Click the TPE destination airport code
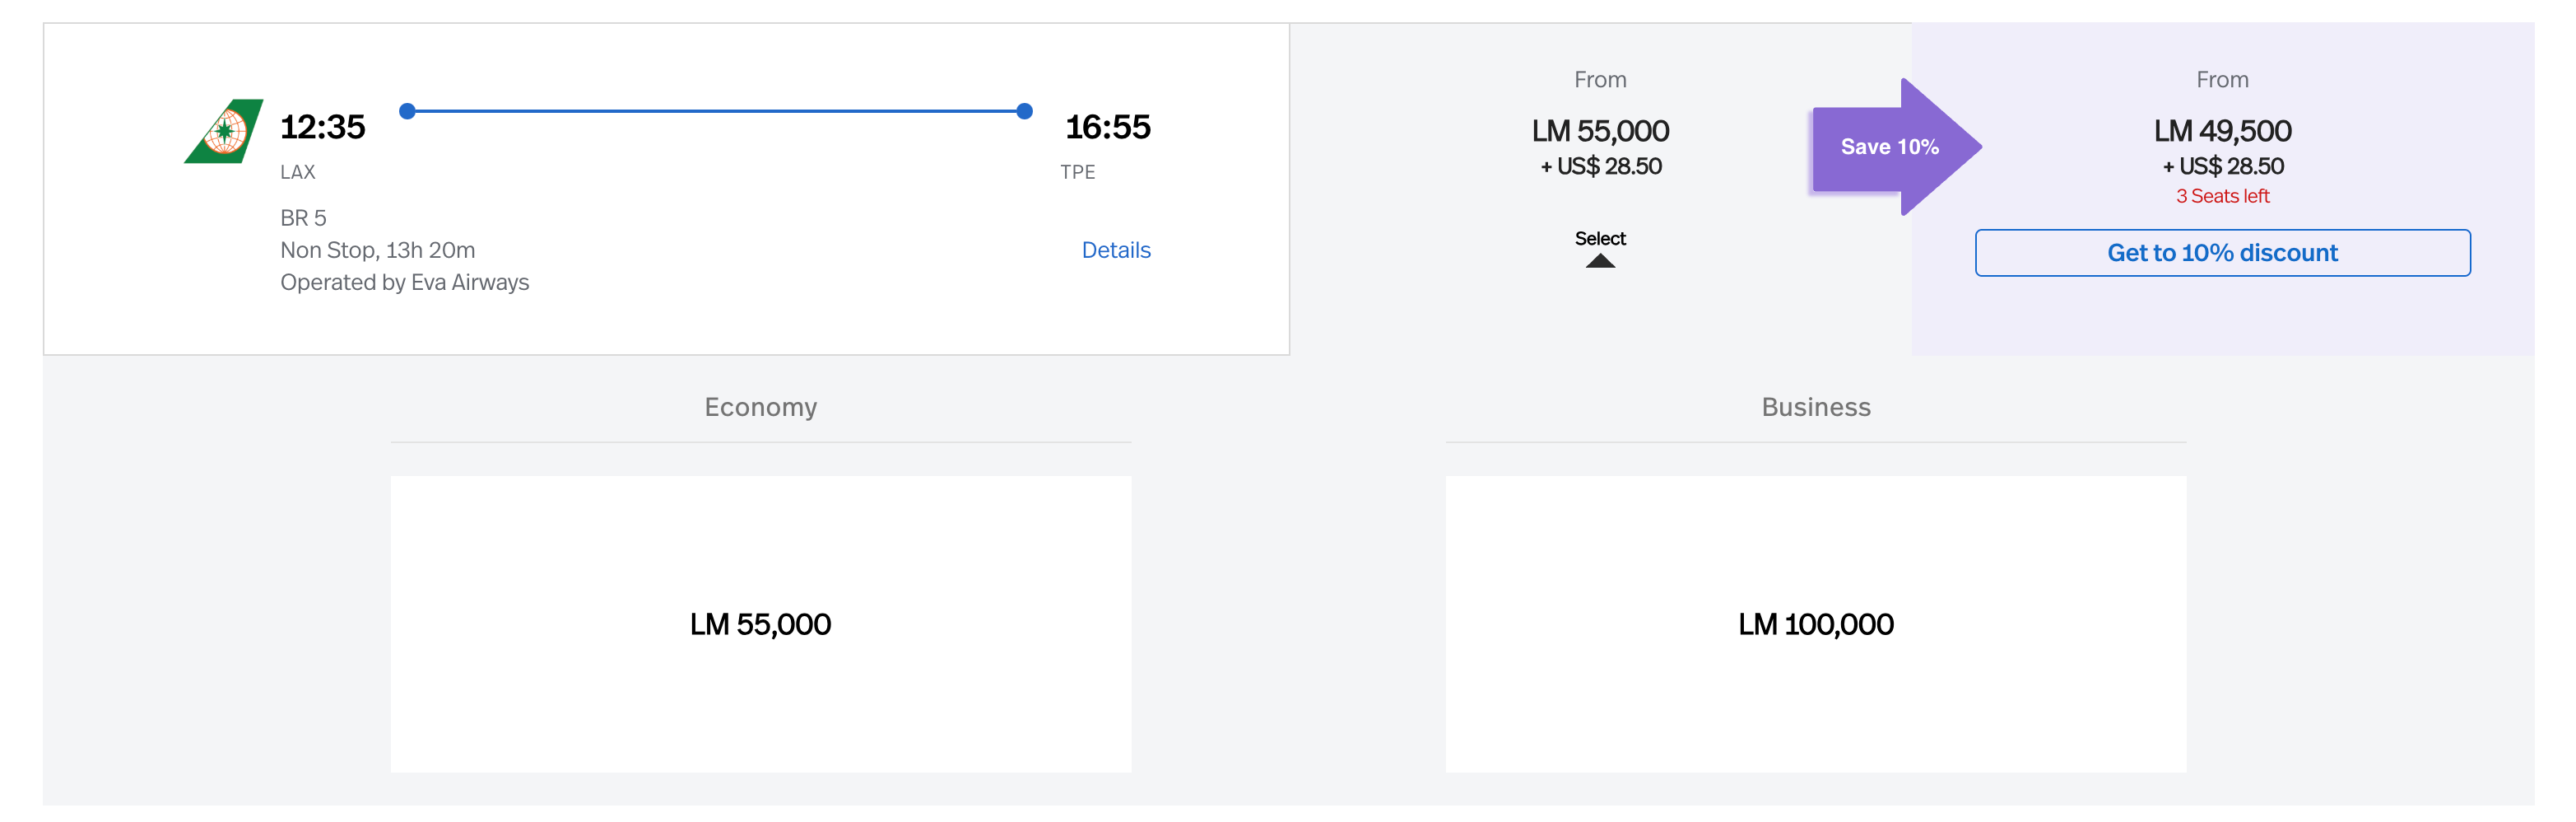 click(1077, 172)
